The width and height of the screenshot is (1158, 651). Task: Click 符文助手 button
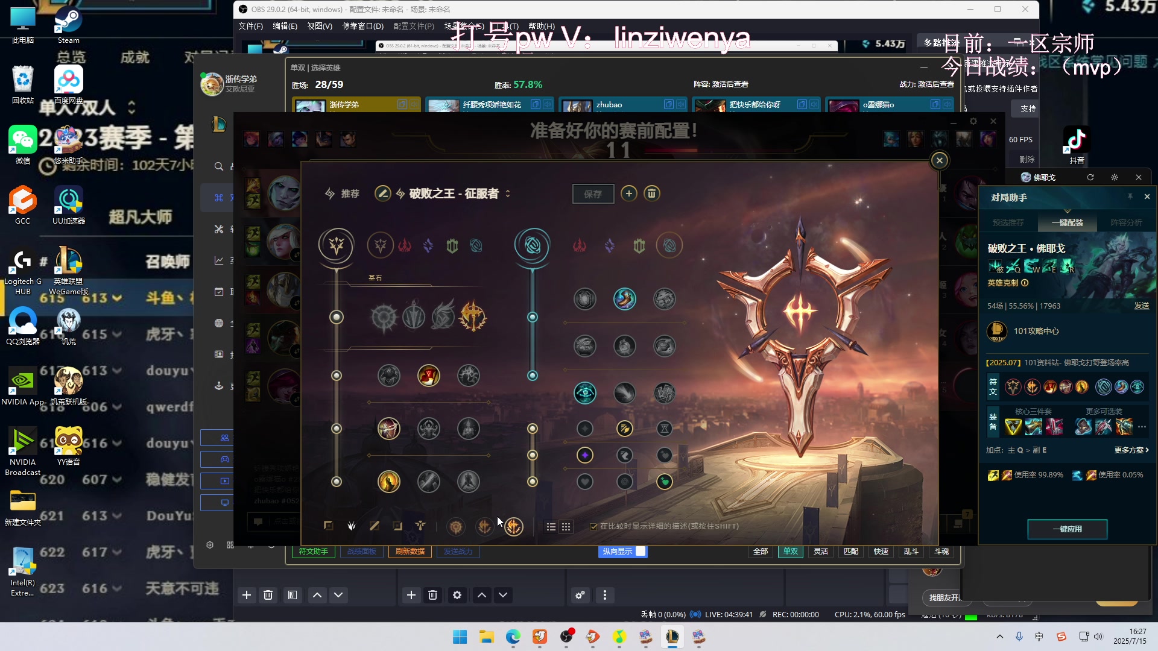(314, 552)
